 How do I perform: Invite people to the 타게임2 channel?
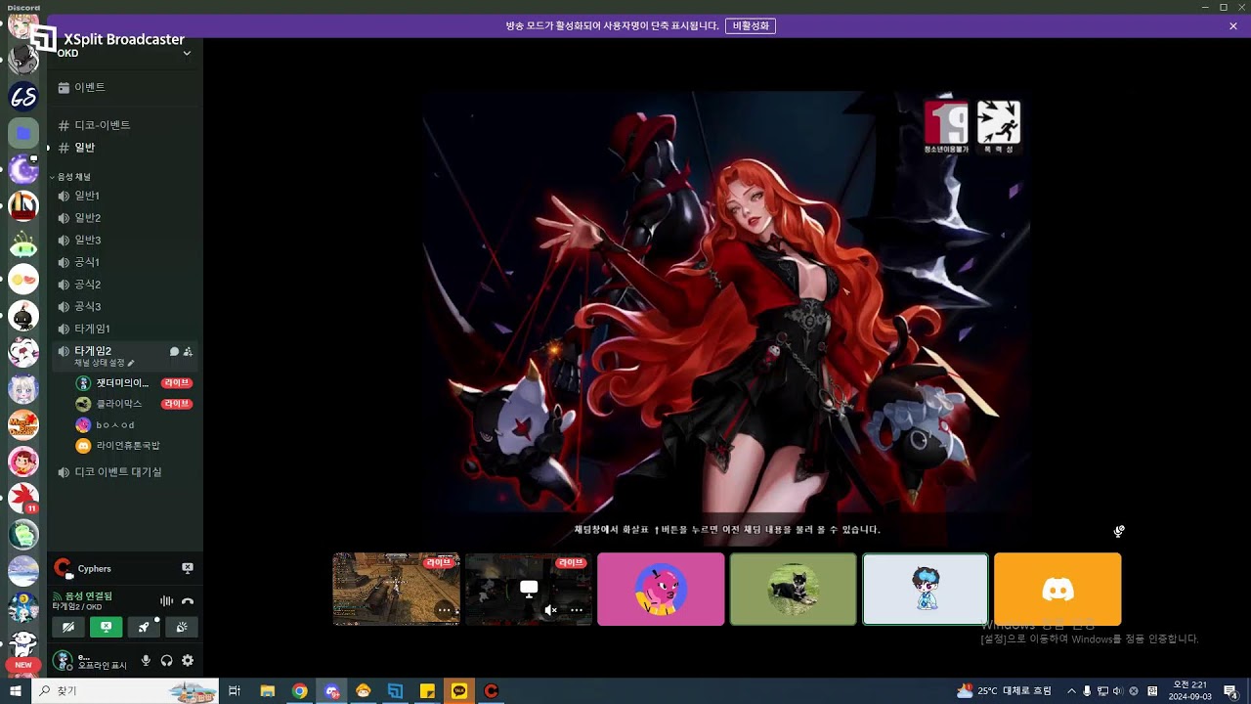(188, 352)
